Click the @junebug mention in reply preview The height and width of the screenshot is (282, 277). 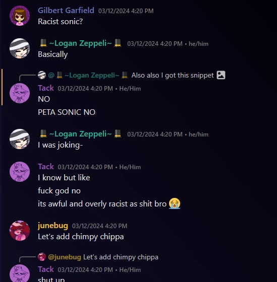pos(65,257)
